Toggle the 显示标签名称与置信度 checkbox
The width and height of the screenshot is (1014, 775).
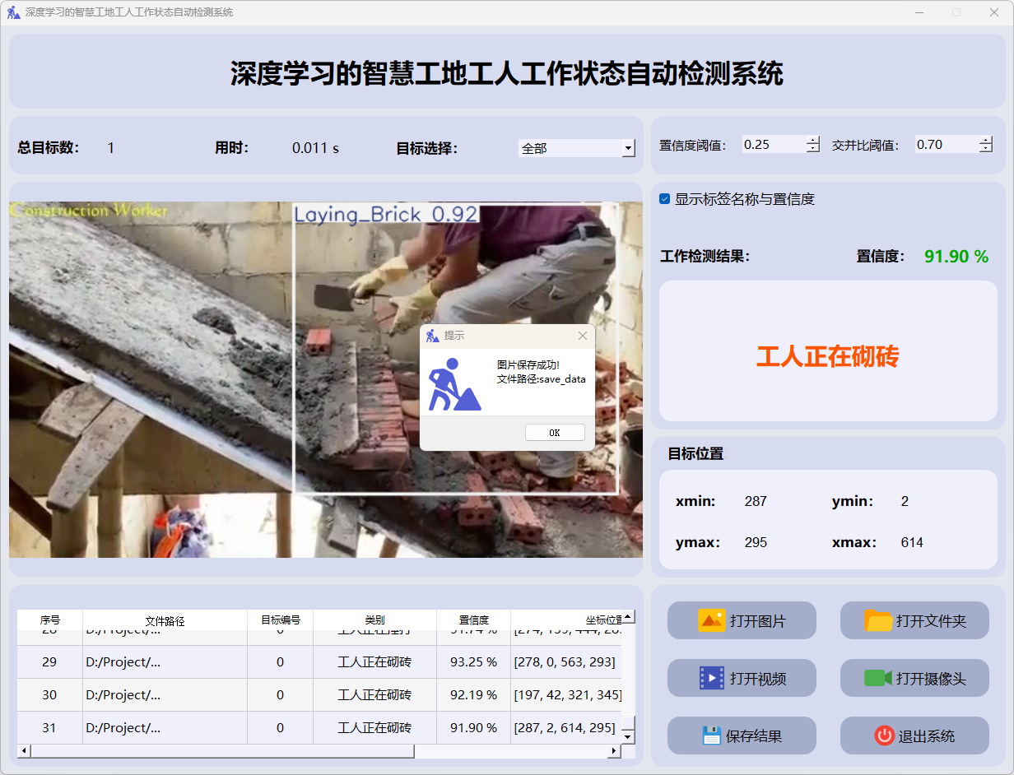[665, 199]
